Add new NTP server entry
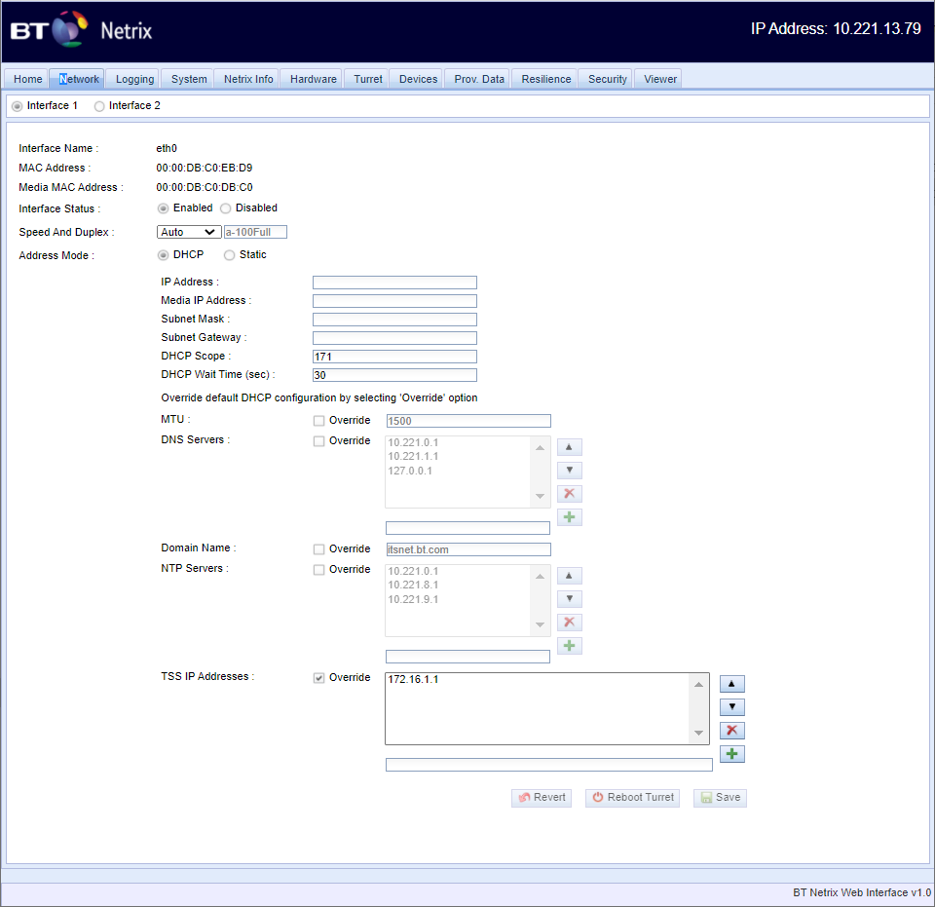 tap(570, 646)
